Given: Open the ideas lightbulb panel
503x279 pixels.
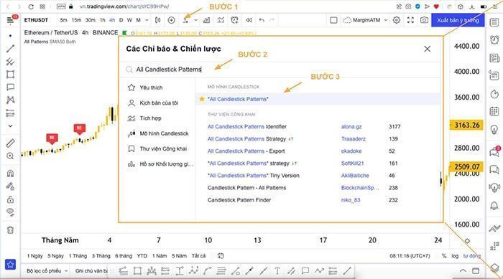Looking at the screenshot, I should coord(494,129).
